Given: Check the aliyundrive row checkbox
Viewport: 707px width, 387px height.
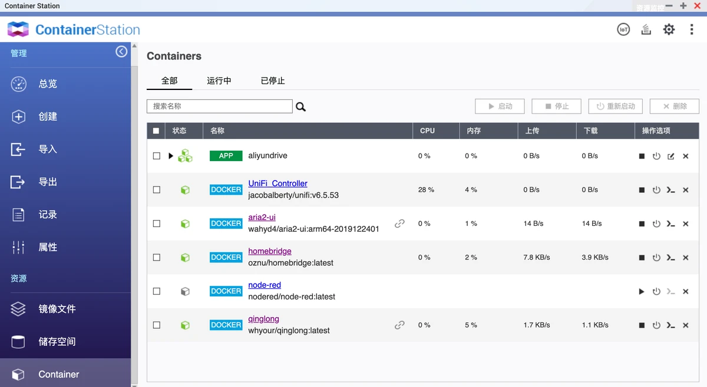Looking at the screenshot, I should pos(156,156).
